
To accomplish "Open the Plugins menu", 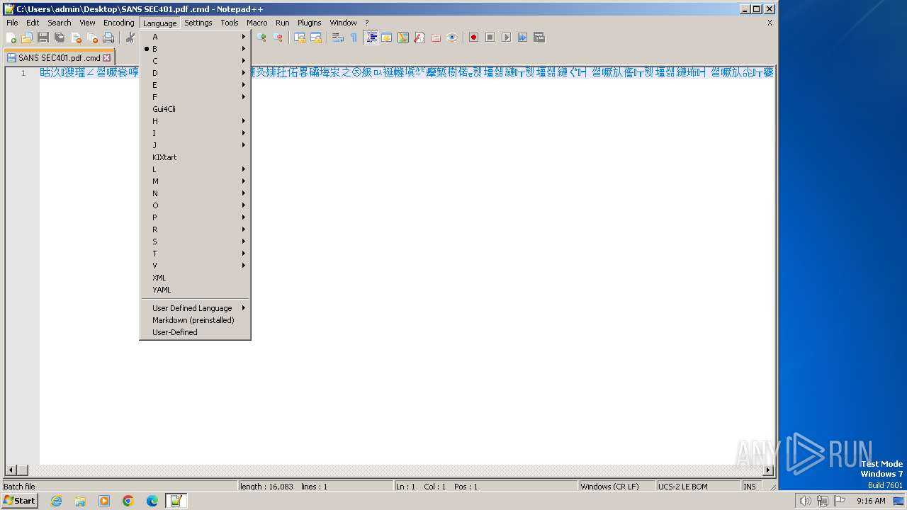I will [309, 23].
